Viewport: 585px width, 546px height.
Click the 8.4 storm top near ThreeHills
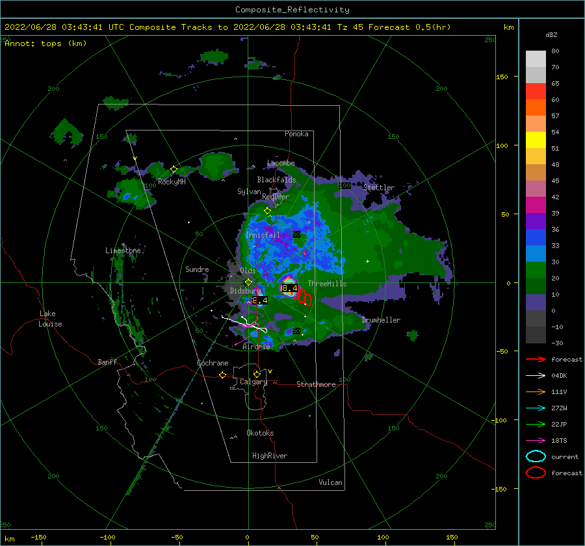point(289,288)
